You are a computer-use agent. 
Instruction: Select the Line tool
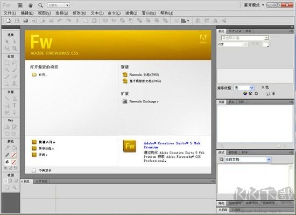tap(7, 99)
